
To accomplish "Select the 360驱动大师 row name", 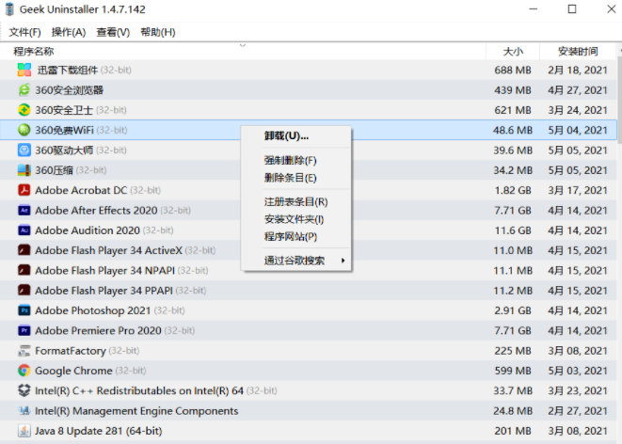I will pyautogui.click(x=64, y=151).
